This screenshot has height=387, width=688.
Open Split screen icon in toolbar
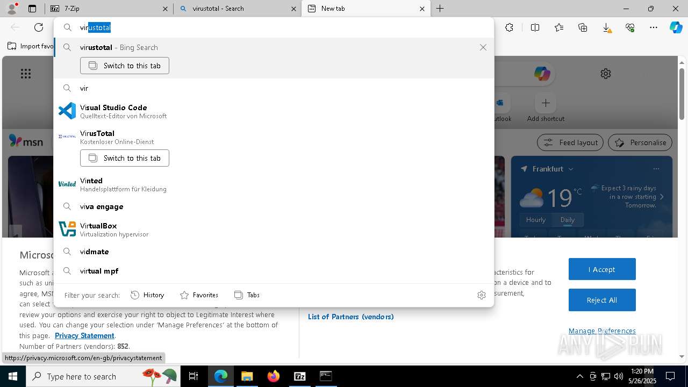[535, 27]
